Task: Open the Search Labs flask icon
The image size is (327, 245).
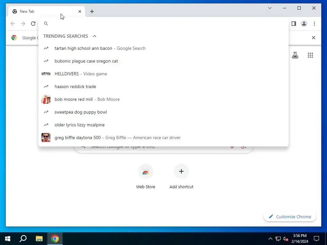Action: 295,55
